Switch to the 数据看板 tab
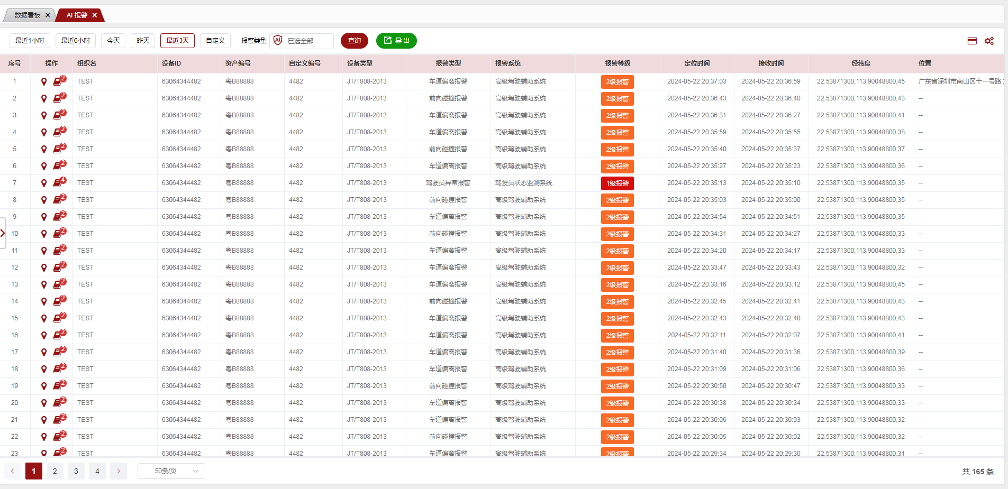Viewport: 1008px width, 489px height. coord(27,15)
